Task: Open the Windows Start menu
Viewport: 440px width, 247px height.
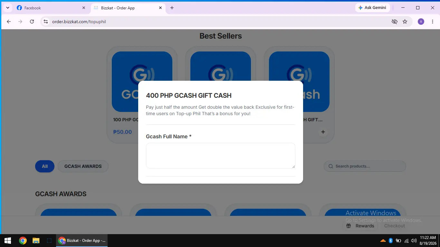Action: (x=8, y=241)
